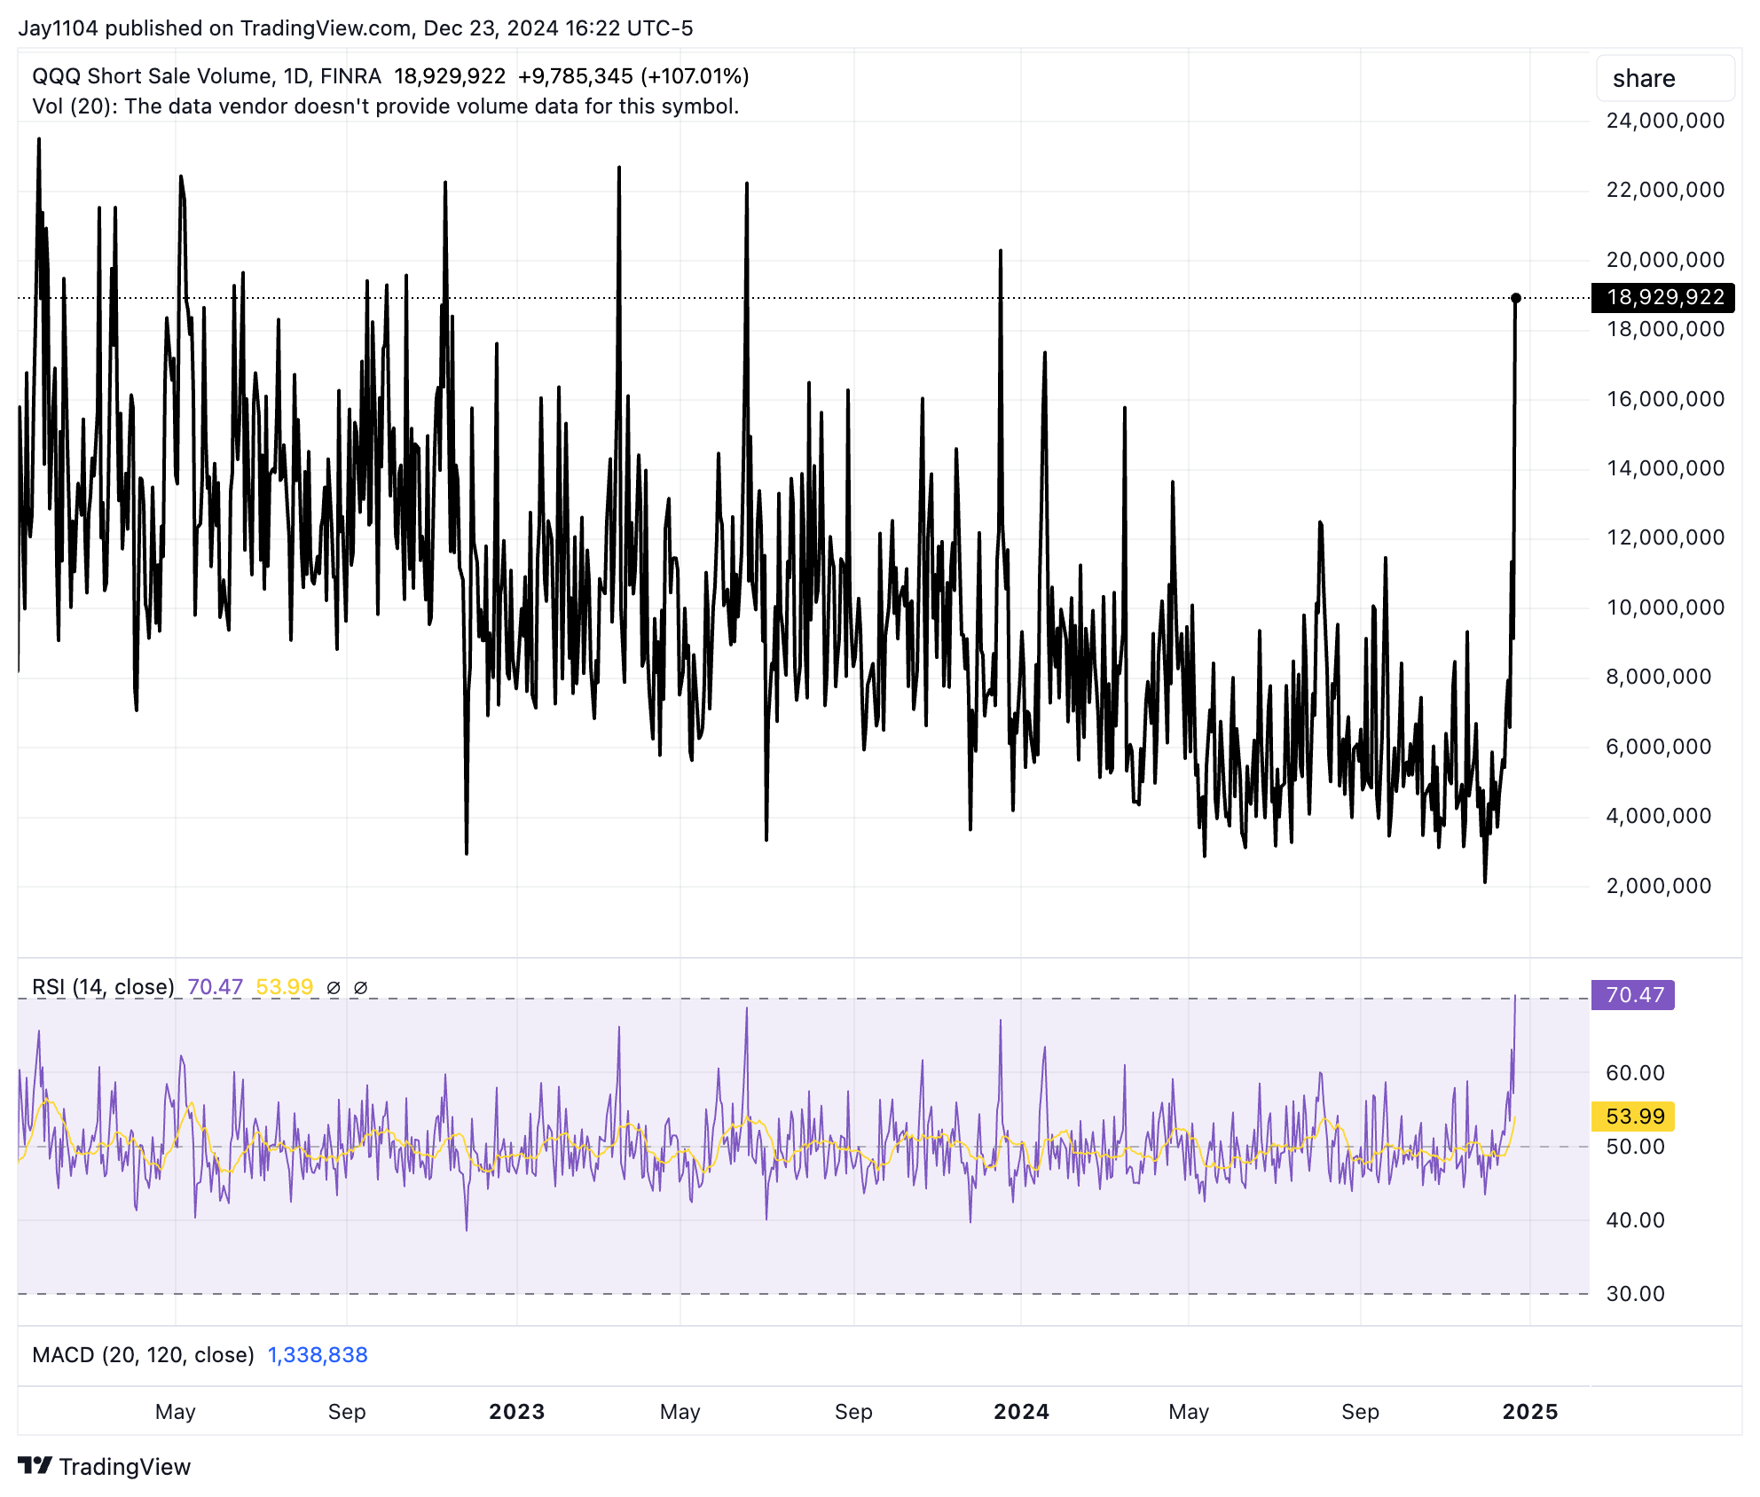Image resolution: width=1760 pixels, height=1497 pixels.
Task: Click the current price label 18,929,922
Action: (x=1663, y=297)
